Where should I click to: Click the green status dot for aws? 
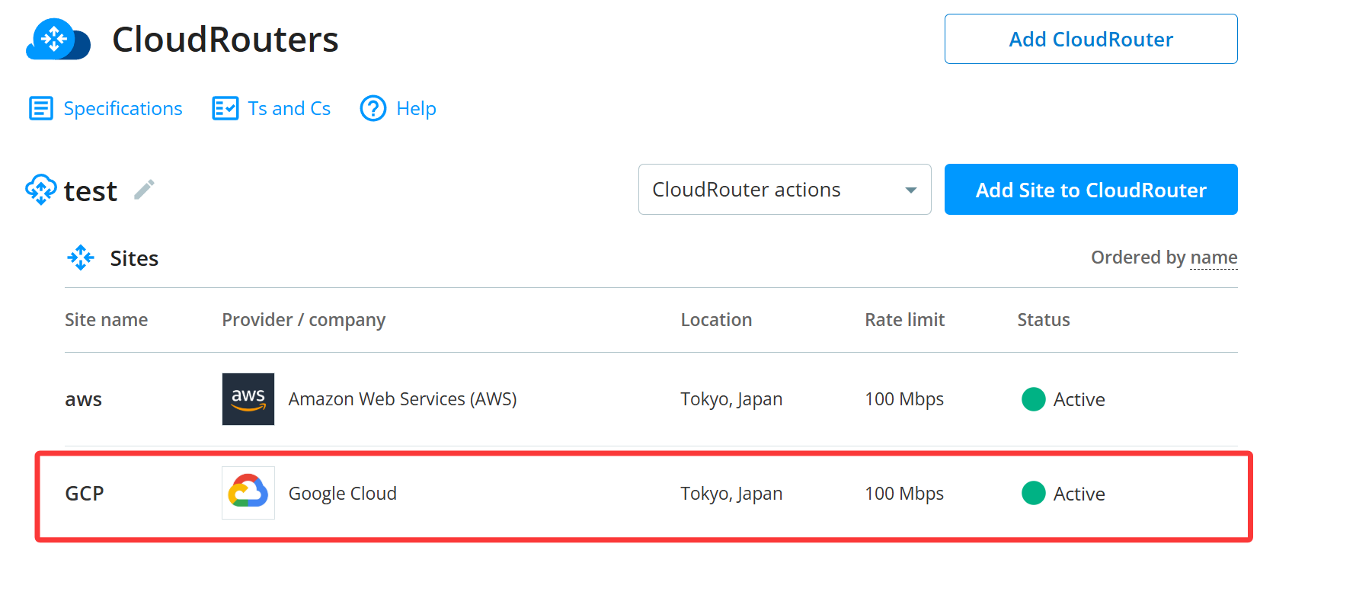pos(1034,399)
